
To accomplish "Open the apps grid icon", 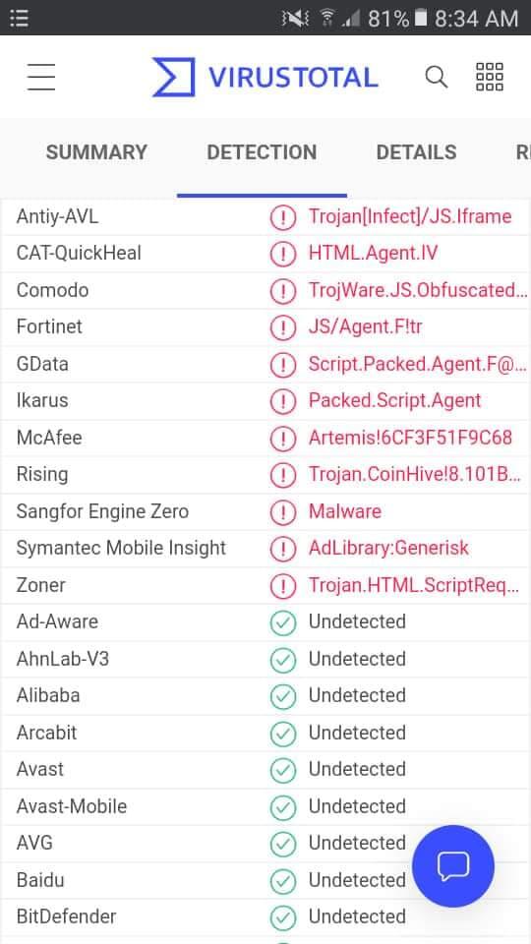I will pyautogui.click(x=489, y=77).
